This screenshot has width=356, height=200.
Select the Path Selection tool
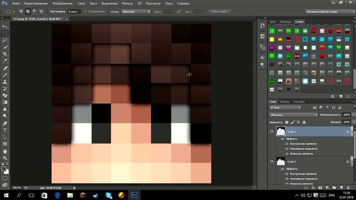[5, 137]
